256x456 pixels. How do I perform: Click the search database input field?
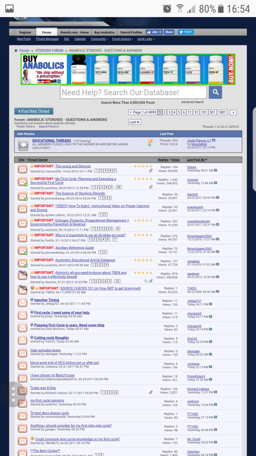(x=133, y=92)
